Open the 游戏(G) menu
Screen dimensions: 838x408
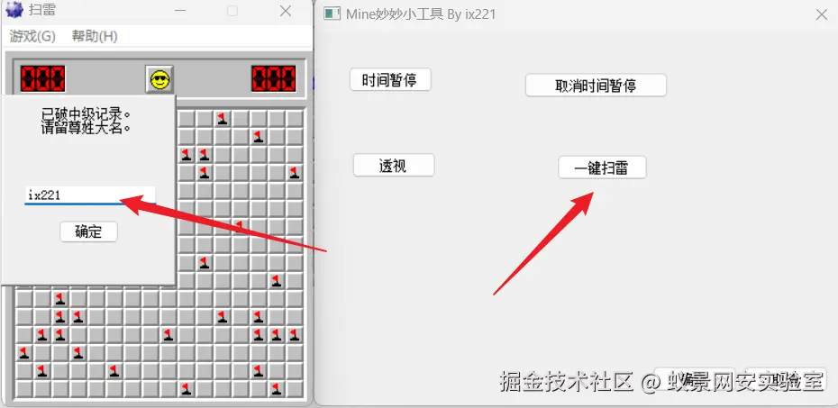point(32,36)
